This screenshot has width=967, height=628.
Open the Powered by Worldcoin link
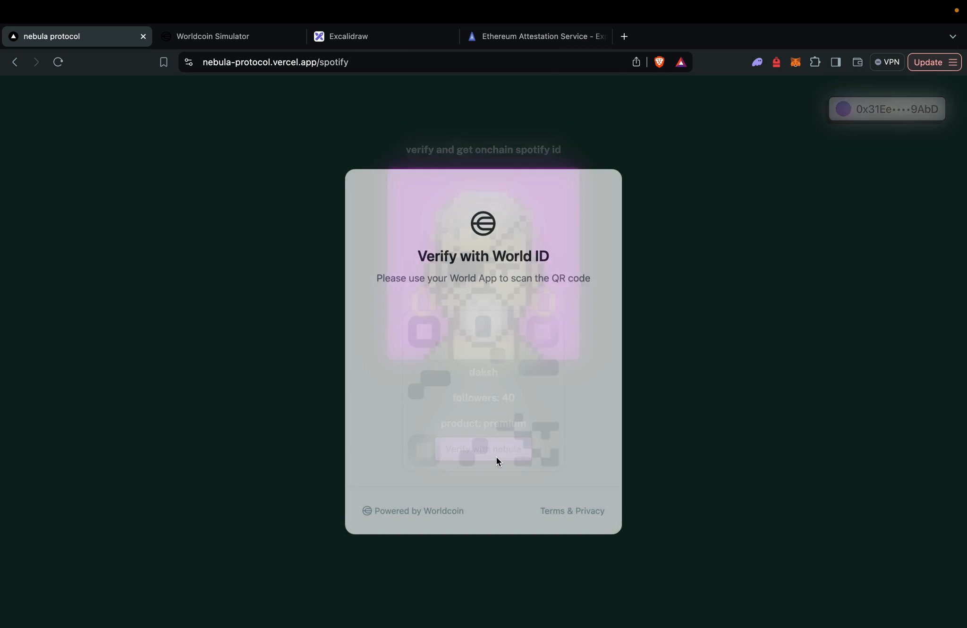tap(413, 511)
